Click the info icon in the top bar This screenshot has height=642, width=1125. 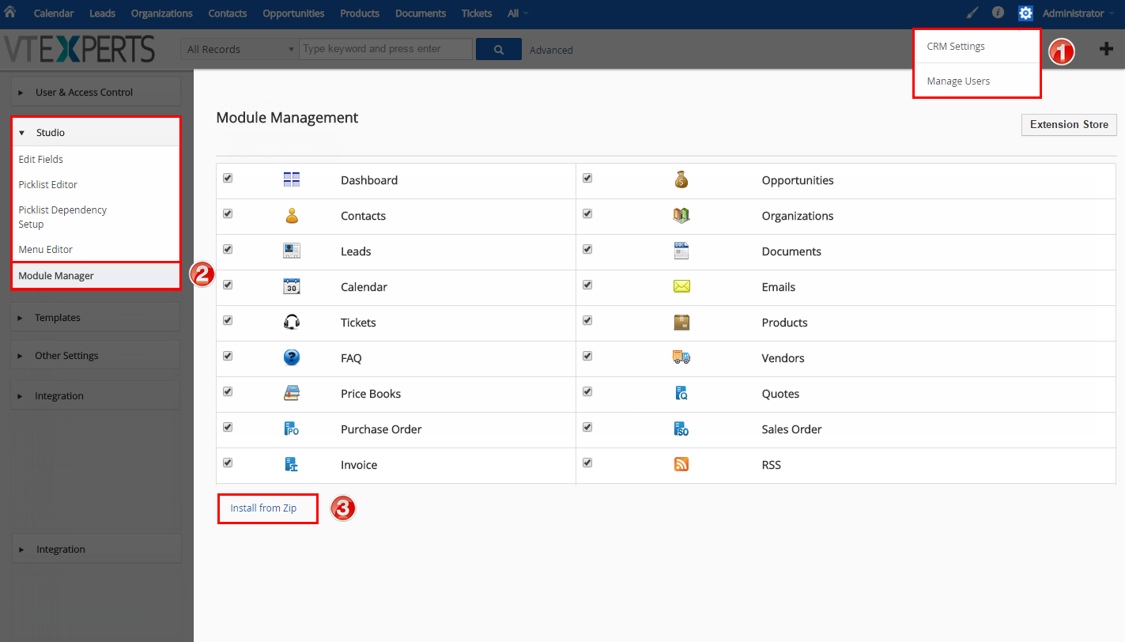[x=999, y=13]
